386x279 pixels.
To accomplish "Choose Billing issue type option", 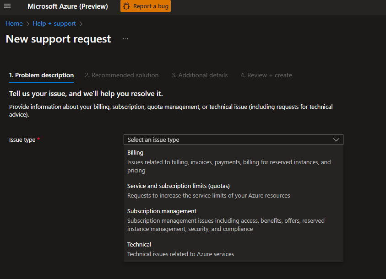I will coord(234,161).
